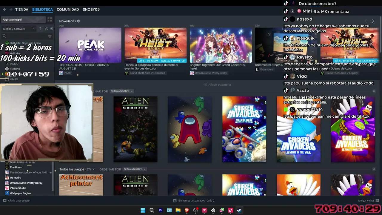Open the PEAK game link under the news
The image size is (382, 215).
point(65,73)
